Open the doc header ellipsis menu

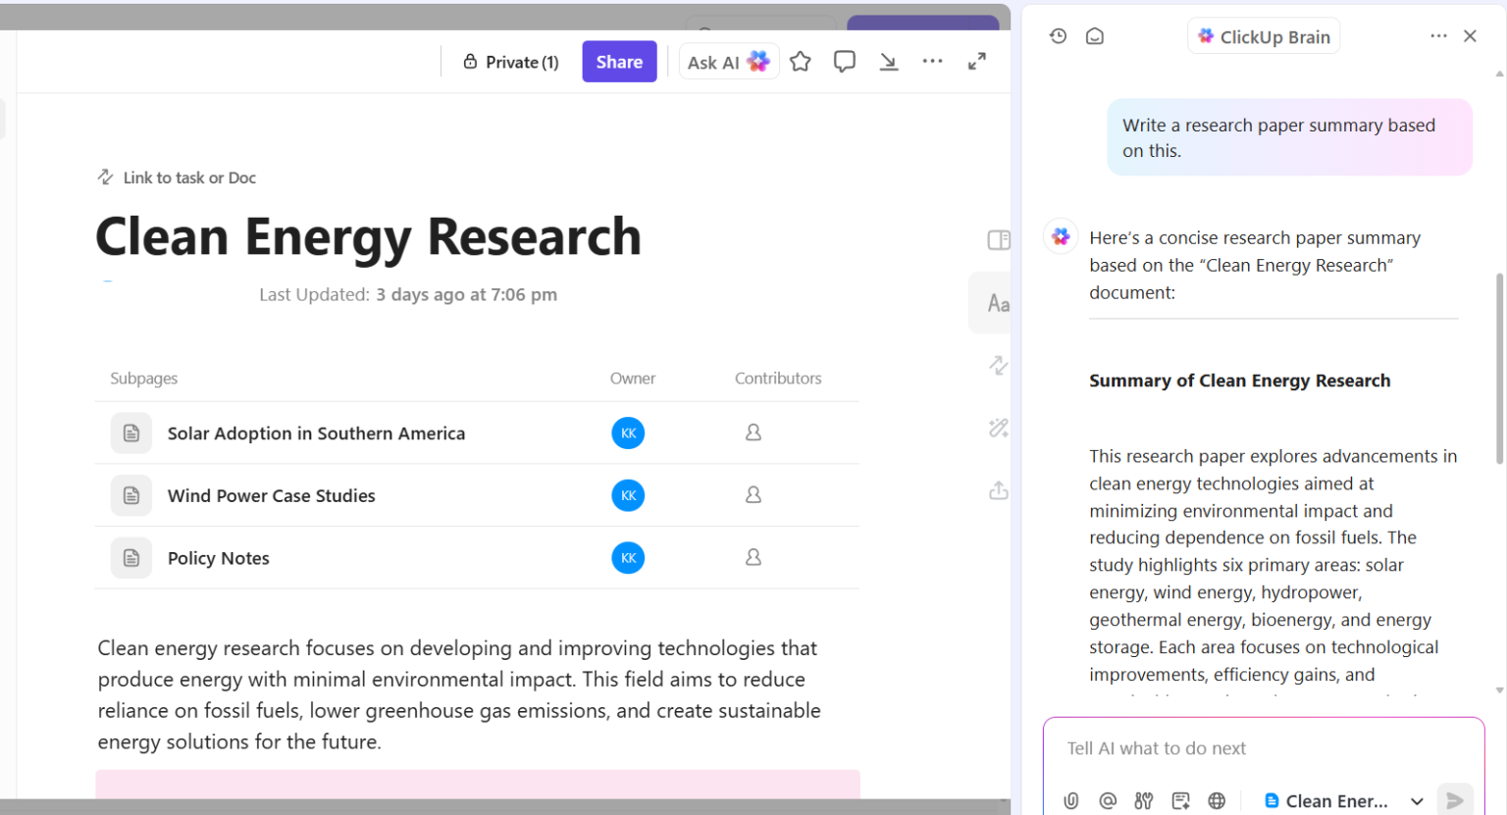[x=932, y=61]
